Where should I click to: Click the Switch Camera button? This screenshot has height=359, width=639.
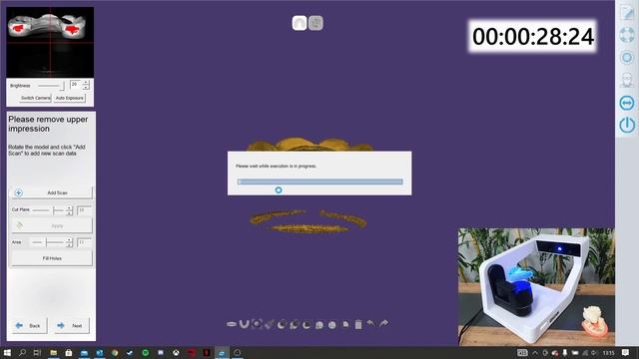[36, 98]
